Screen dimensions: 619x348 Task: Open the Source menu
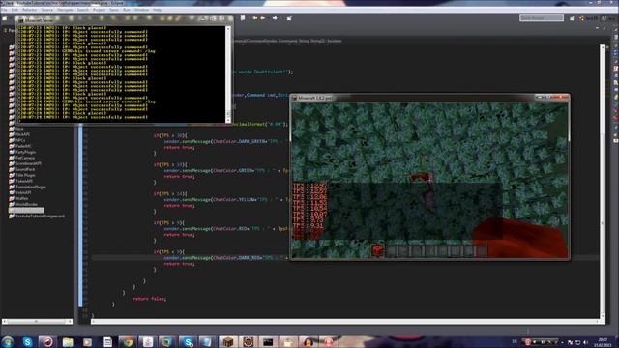click(x=47, y=10)
